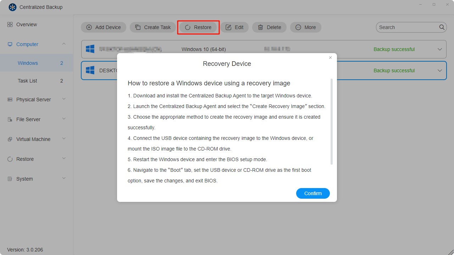The height and width of the screenshot is (255, 454).
Task: Click the More button
Action: pos(306,27)
